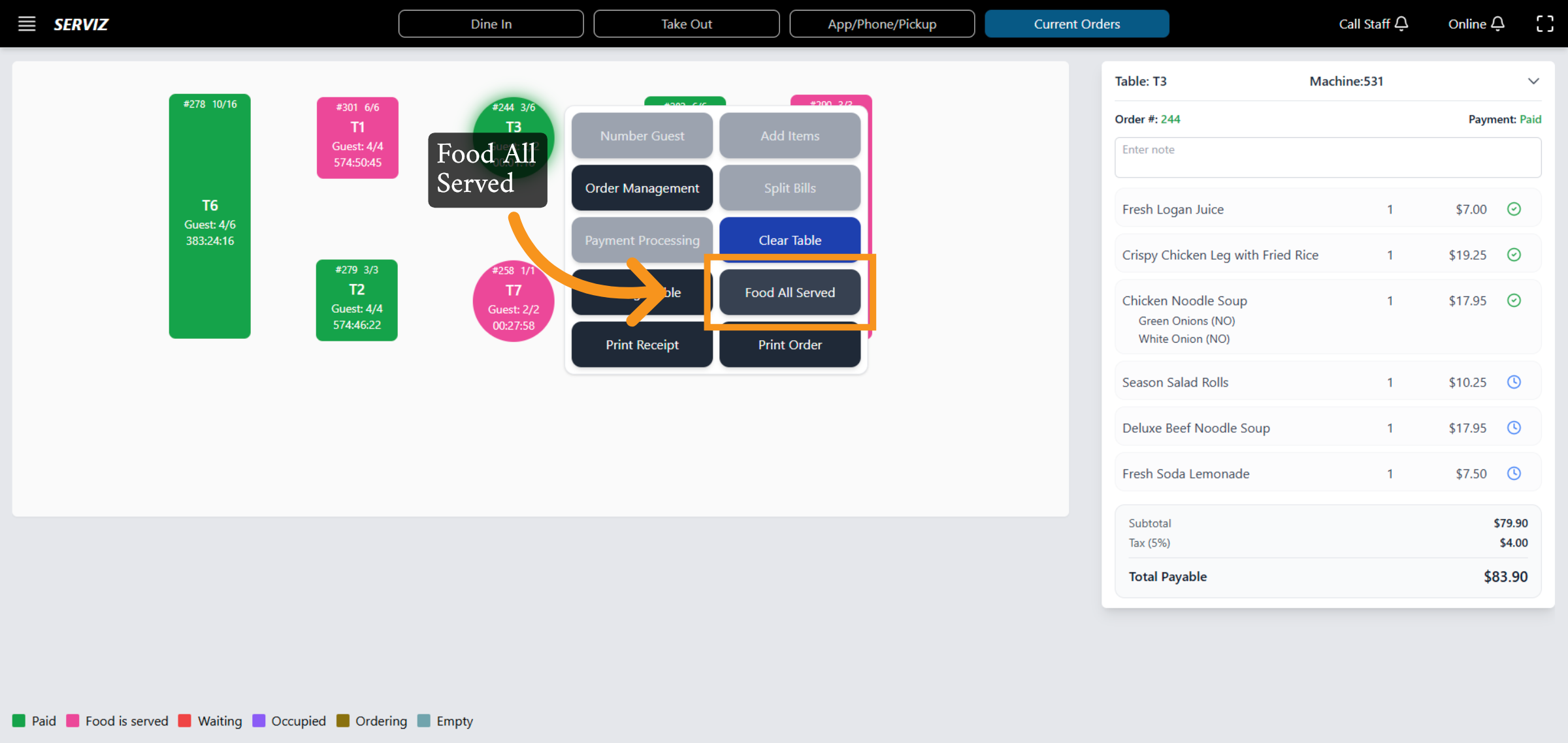Open the hamburger menu icon
Image resolution: width=1568 pixels, height=743 pixels.
pyautogui.click(x=27, y=24)
